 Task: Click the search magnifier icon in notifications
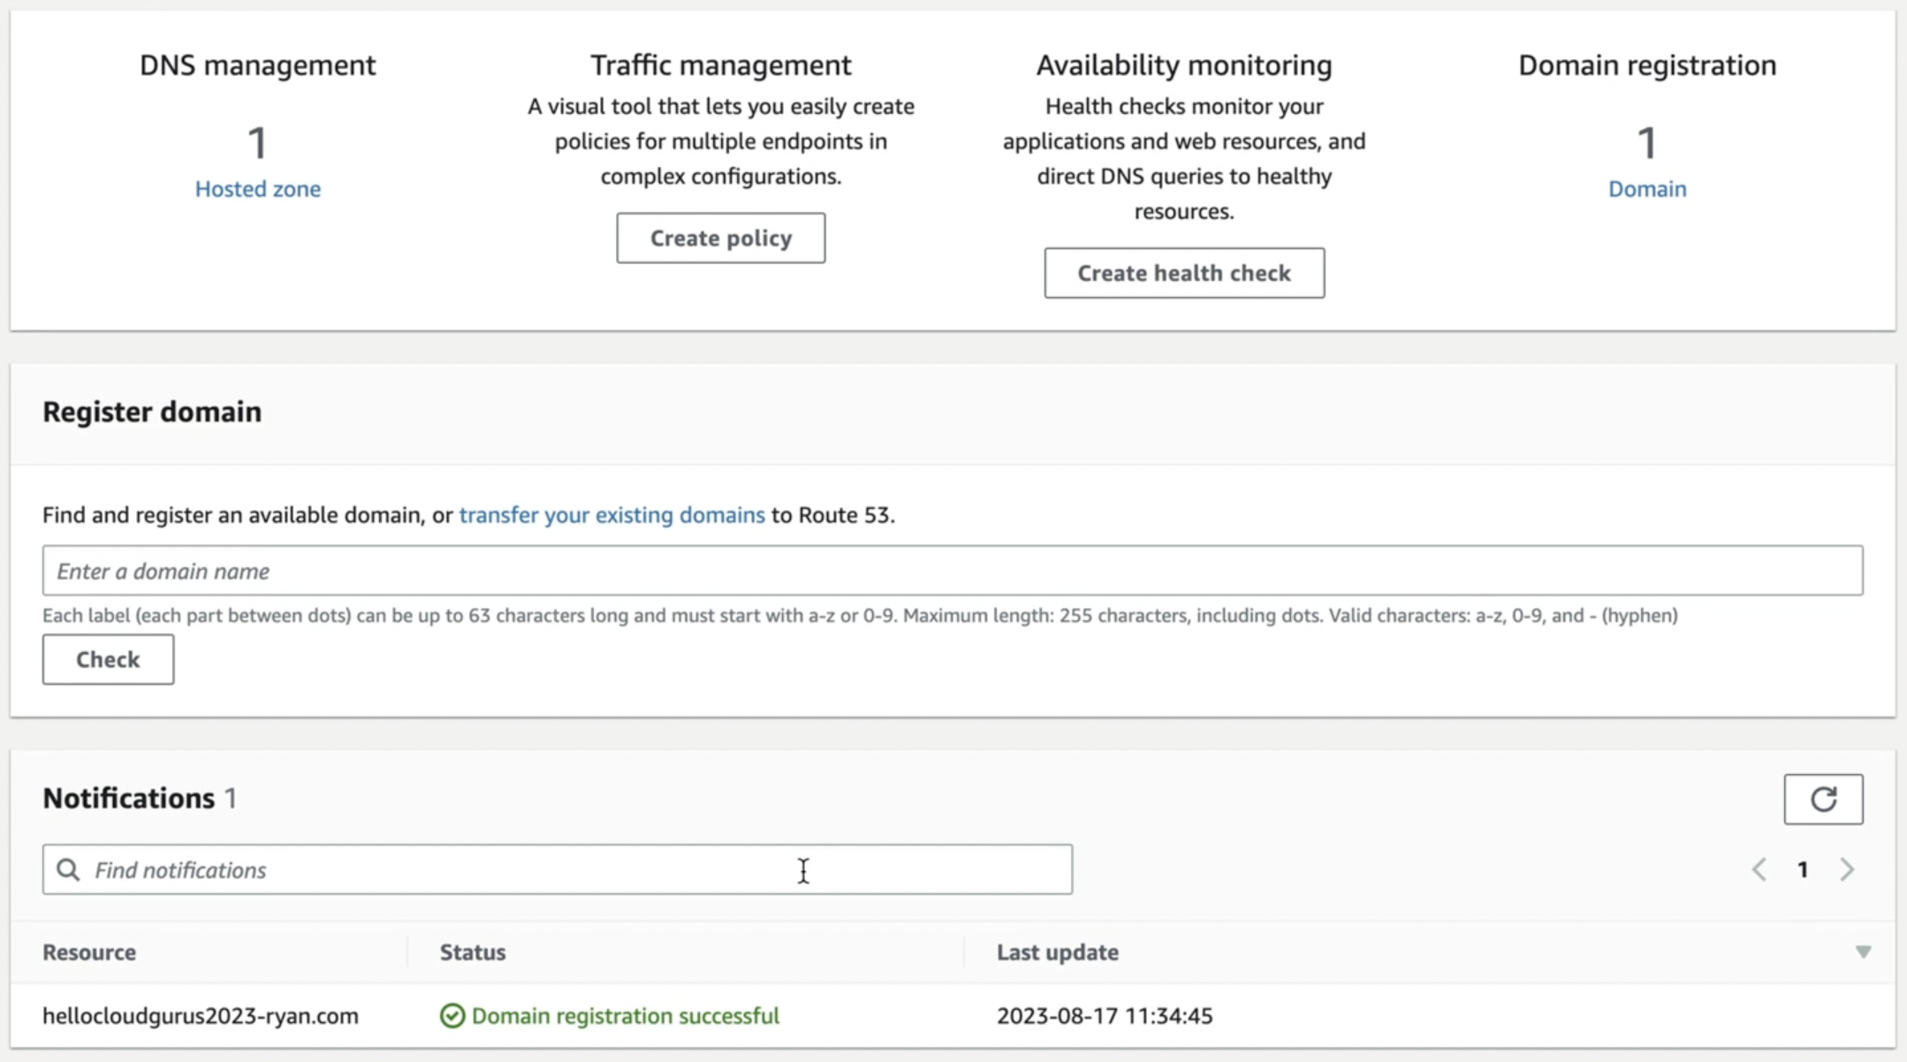[68, 870]
